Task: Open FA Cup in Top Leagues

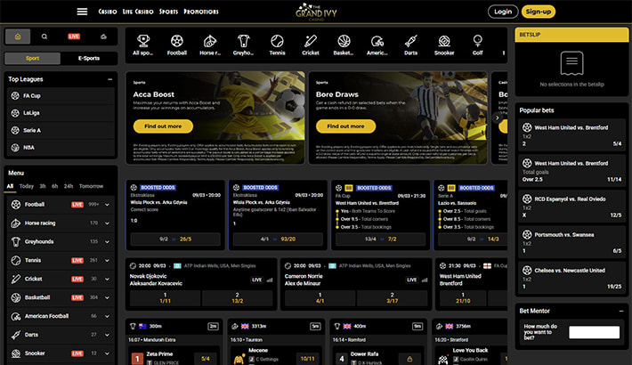Action: (61, 96)
